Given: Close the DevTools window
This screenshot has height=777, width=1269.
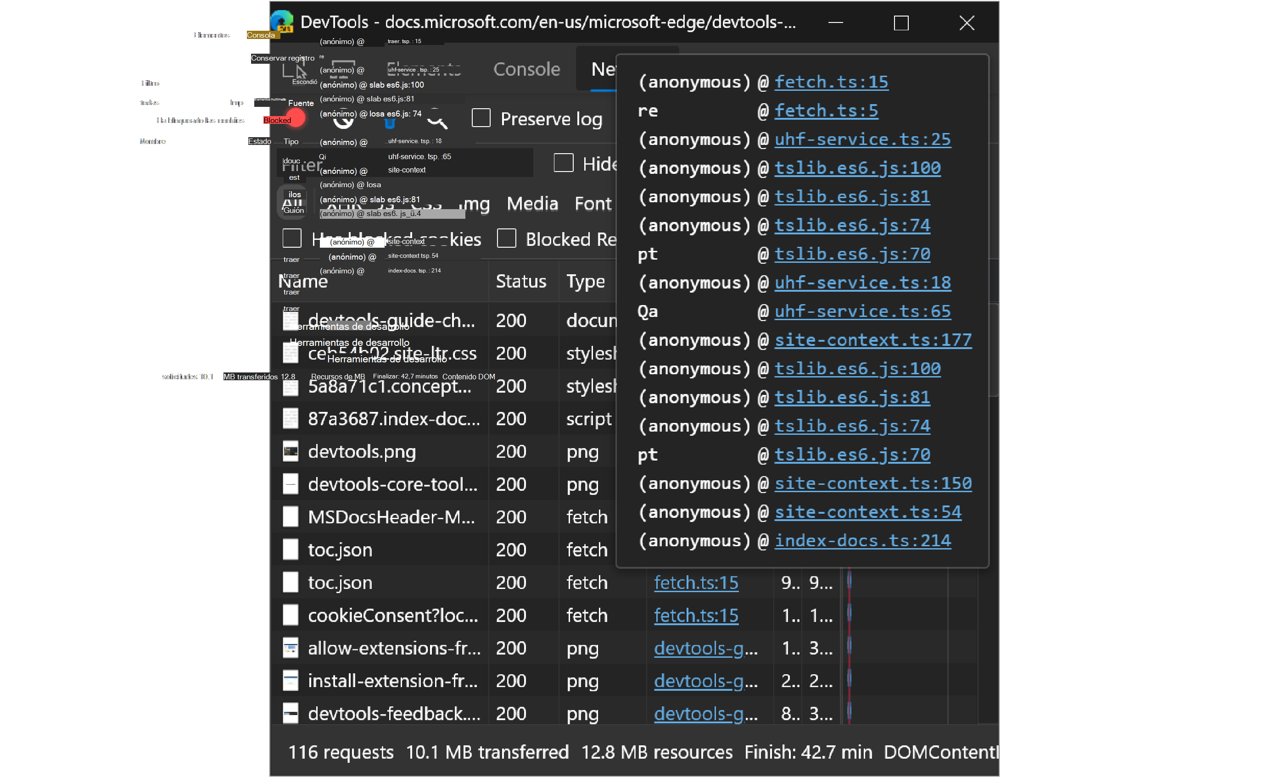Looking at the screenshot, I should pyautogui.click(x=967, y=22).
